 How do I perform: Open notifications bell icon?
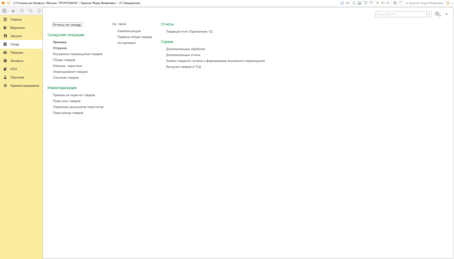click(x=39, y=11)
